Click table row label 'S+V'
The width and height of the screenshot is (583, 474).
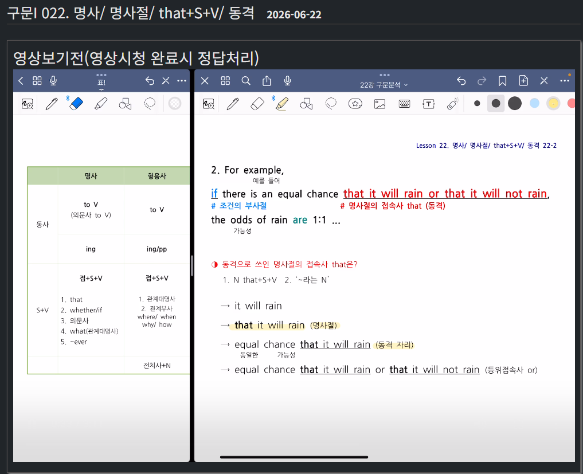[x=42, y=310]
